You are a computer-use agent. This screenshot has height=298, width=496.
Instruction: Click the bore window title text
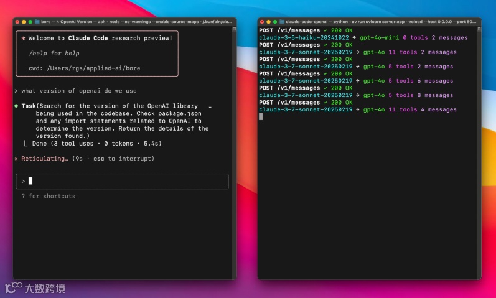coord(137,22)
